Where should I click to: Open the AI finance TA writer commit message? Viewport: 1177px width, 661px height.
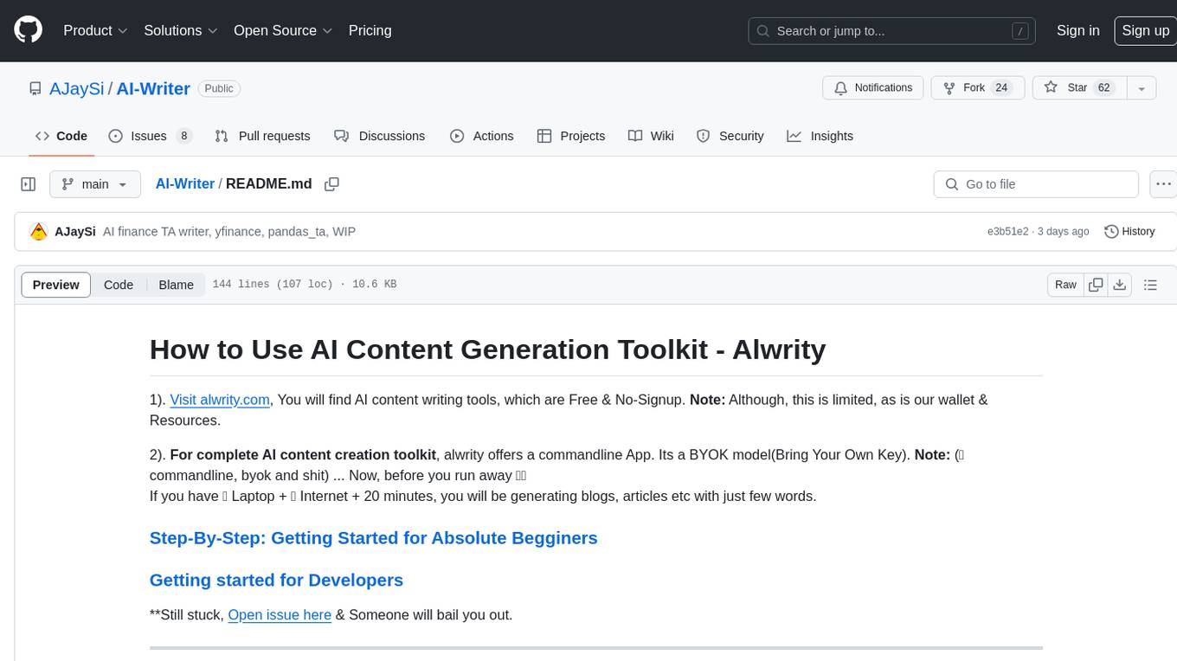[229, 232]
